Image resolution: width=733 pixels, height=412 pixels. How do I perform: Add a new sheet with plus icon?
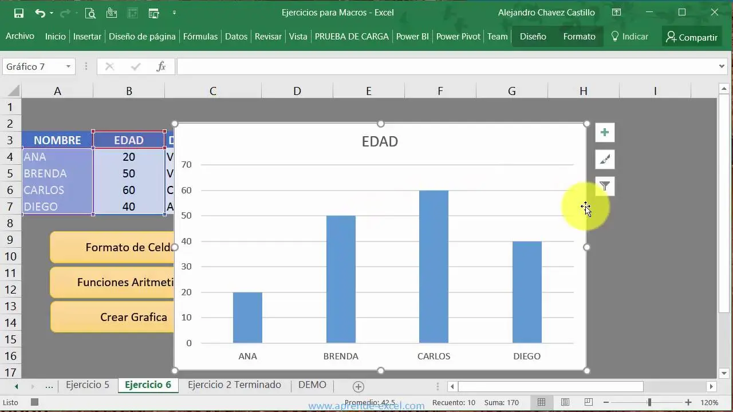[358, 386]
